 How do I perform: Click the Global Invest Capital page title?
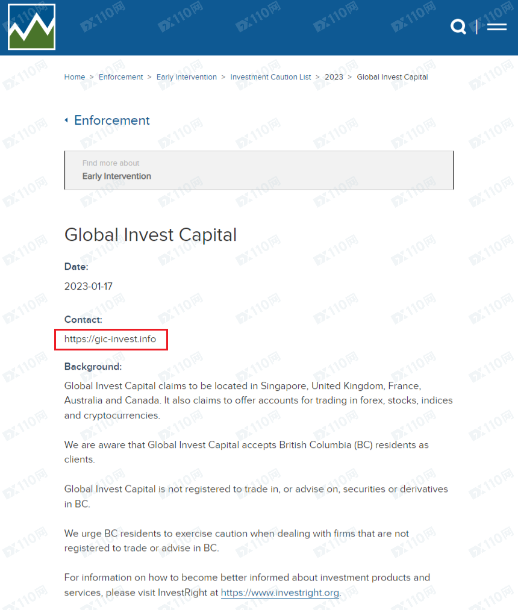pos(150,235)
